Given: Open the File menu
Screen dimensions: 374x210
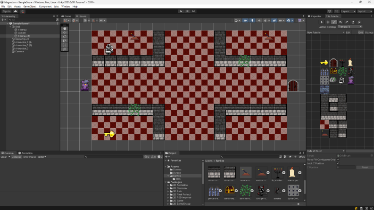Looking at the screenshot, I should click(x=3, y=7).
